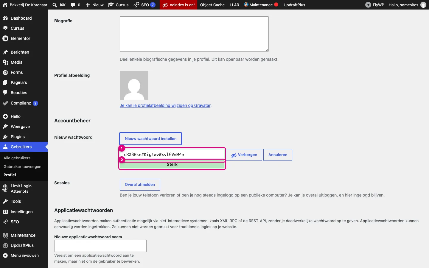This screenshot has width=429, height=268.
Task: Open comments bubble in admin bar
Action: tap(75, 5)
